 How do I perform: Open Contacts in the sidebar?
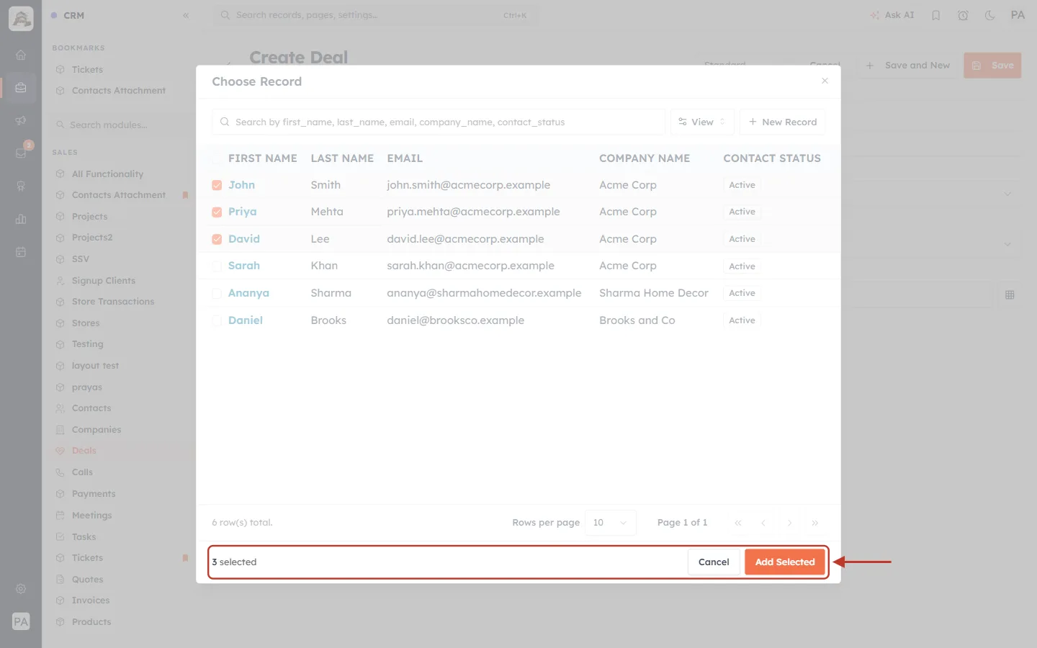coord(91,408)
